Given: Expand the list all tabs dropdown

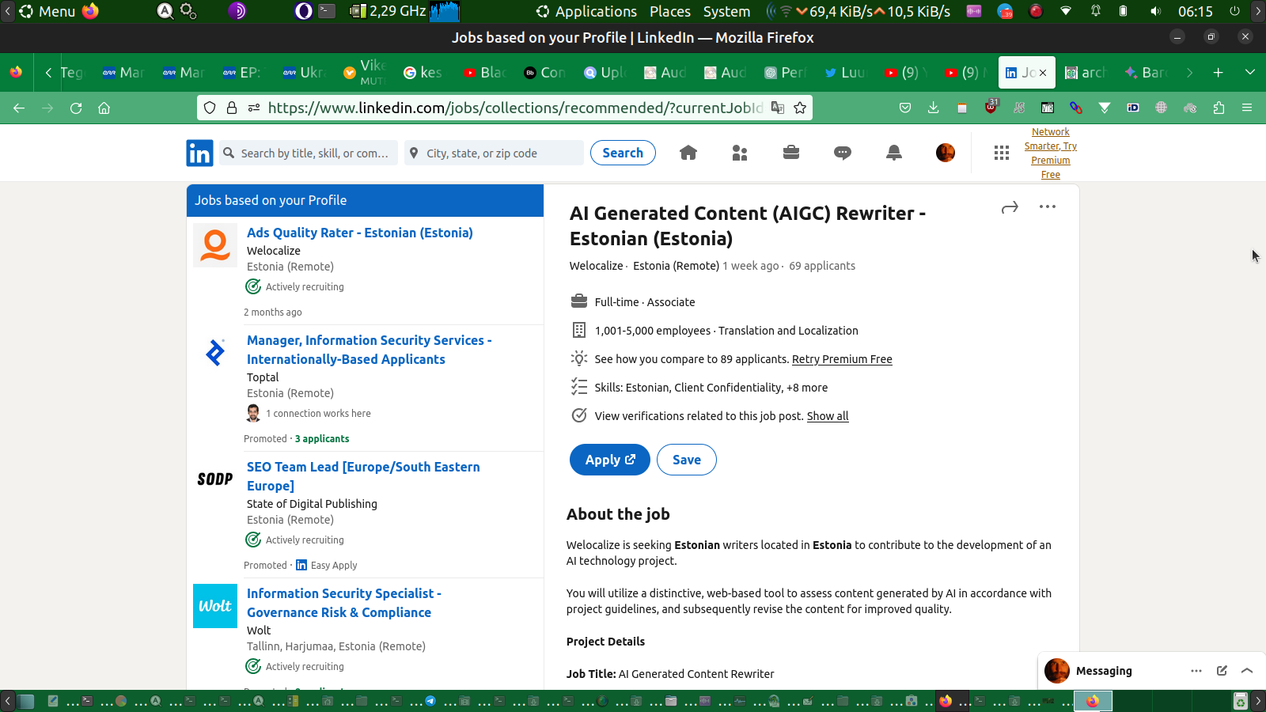Looking at the screenshot, I should pos(1249,72).
